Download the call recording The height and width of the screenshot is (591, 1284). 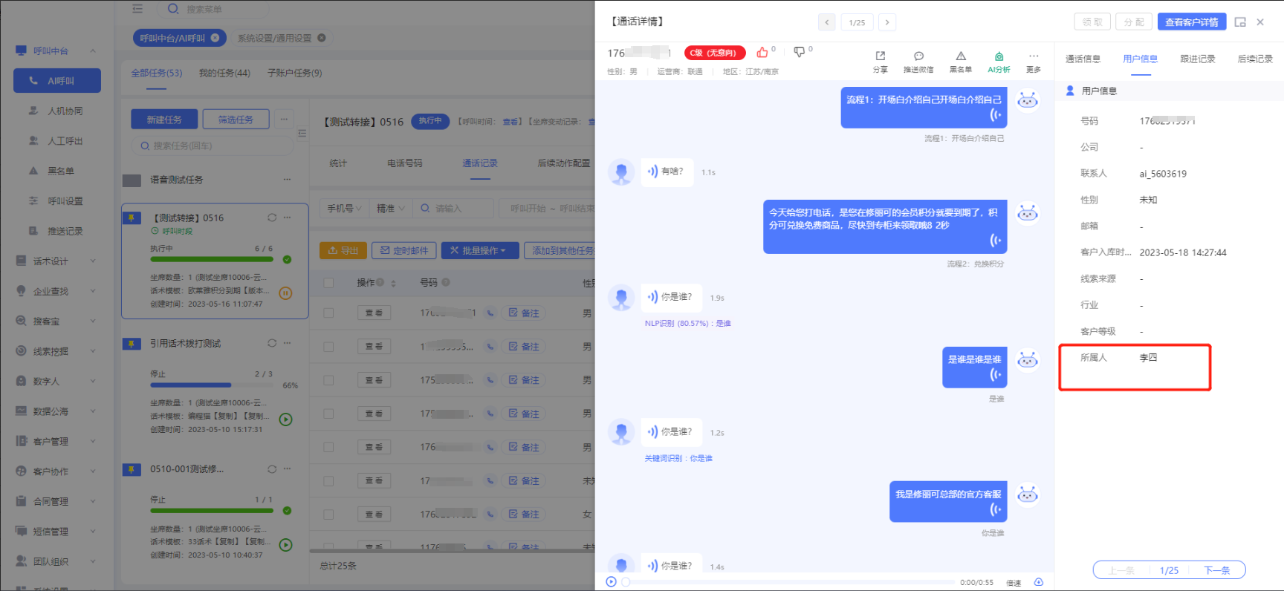coord(1039,582)
